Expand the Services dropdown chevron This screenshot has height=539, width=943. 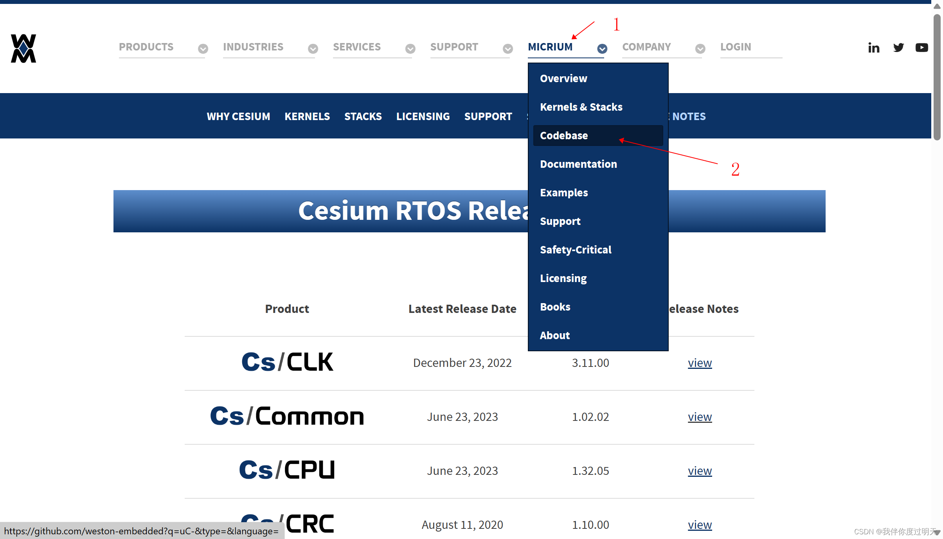click(x=410, y=49)
